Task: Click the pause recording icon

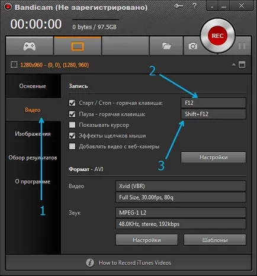Action: tap(242, 46)
